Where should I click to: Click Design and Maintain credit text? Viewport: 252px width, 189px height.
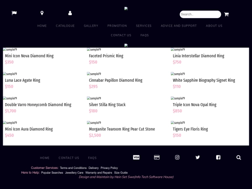pos(126,177)
